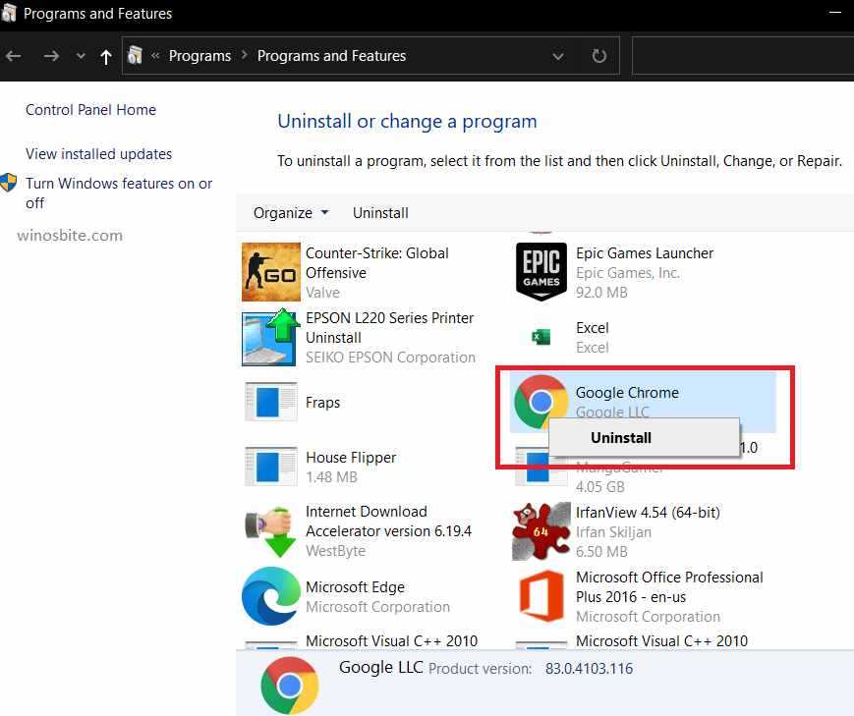This screenshot has height=716, width=854.
Task: Click the EPSON L220 printer uninstall icon
Action: click(270, 337)
